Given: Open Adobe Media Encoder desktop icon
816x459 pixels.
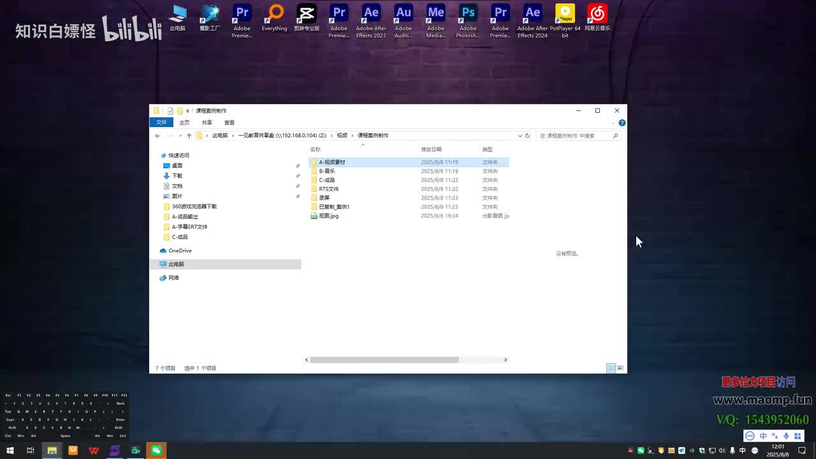Looking at the screenshot, I should 436,21.
